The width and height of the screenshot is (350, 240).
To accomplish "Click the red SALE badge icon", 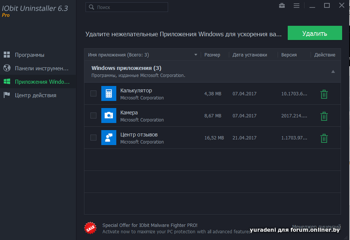I will (90, 228).
